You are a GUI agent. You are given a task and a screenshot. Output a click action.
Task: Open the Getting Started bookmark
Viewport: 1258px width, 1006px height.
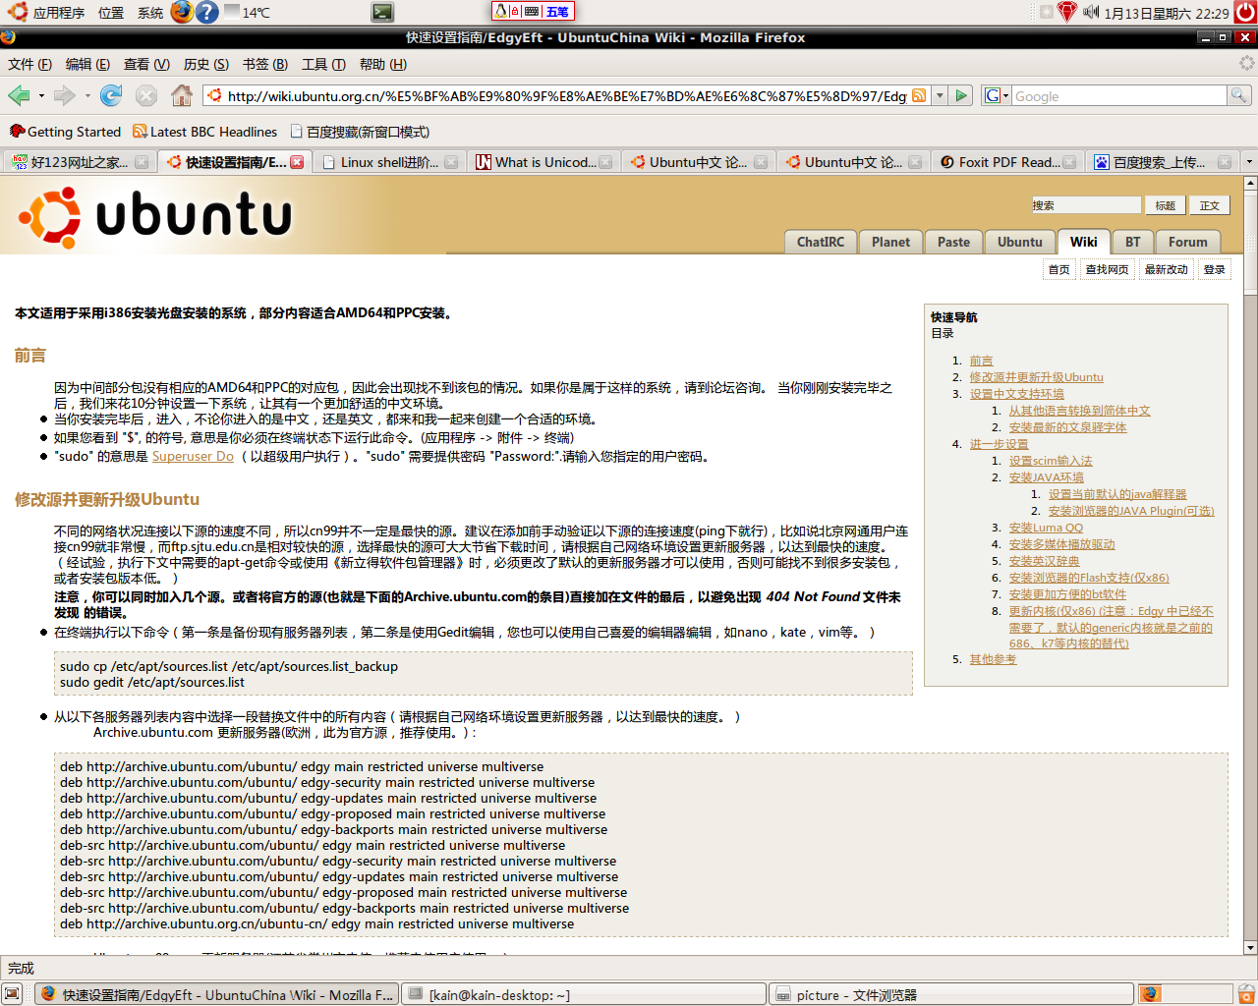click(65, 132)
